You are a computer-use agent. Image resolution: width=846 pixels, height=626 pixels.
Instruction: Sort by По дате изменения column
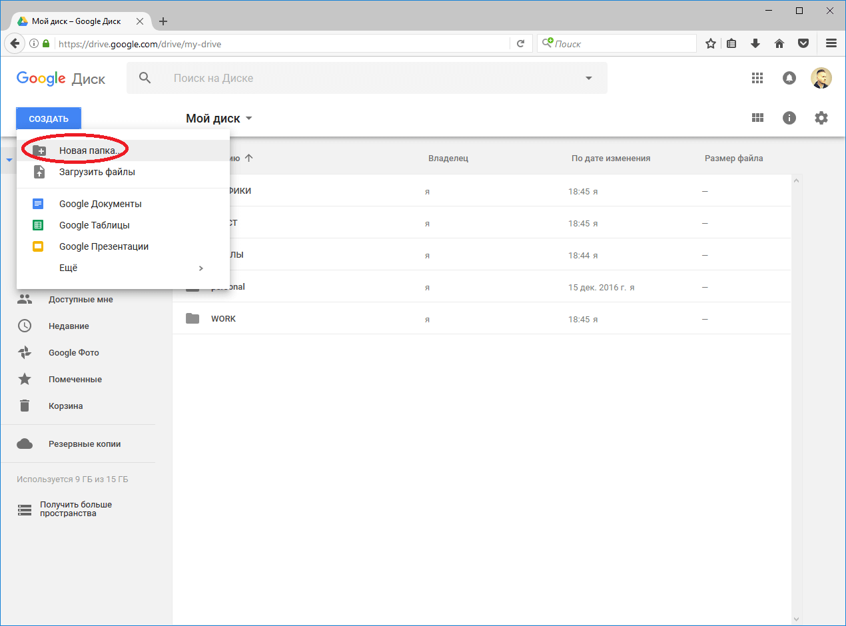click(610, 158)
